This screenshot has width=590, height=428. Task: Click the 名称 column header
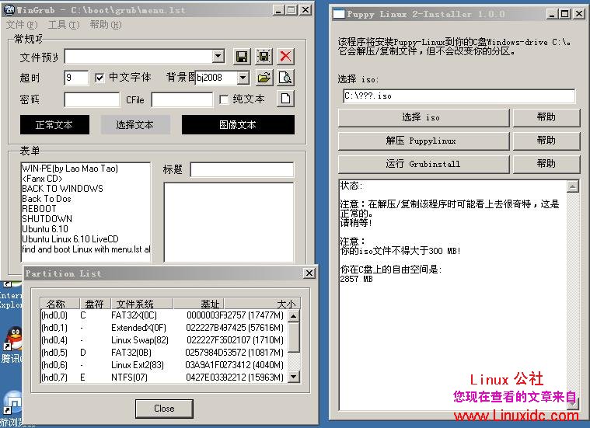click(x=60, y=304)
